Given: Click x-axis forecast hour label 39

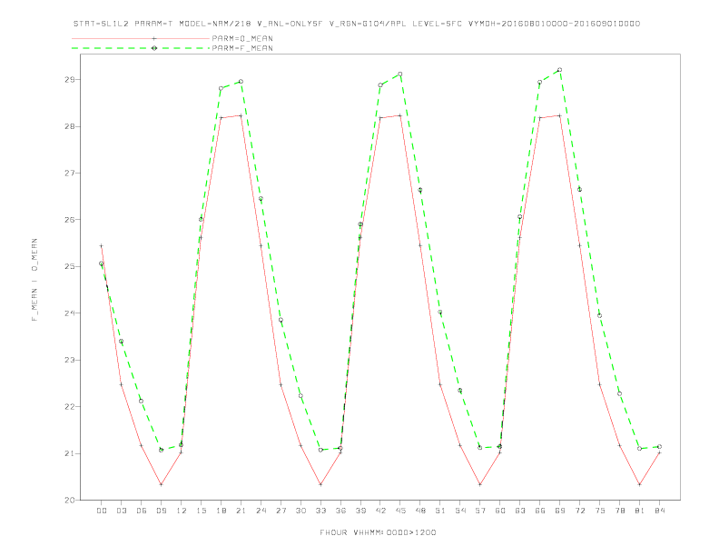Looking at the screenshot, I should [x=360, y=511].
